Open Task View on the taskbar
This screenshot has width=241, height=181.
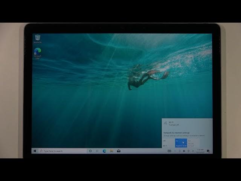coord(97,151)
